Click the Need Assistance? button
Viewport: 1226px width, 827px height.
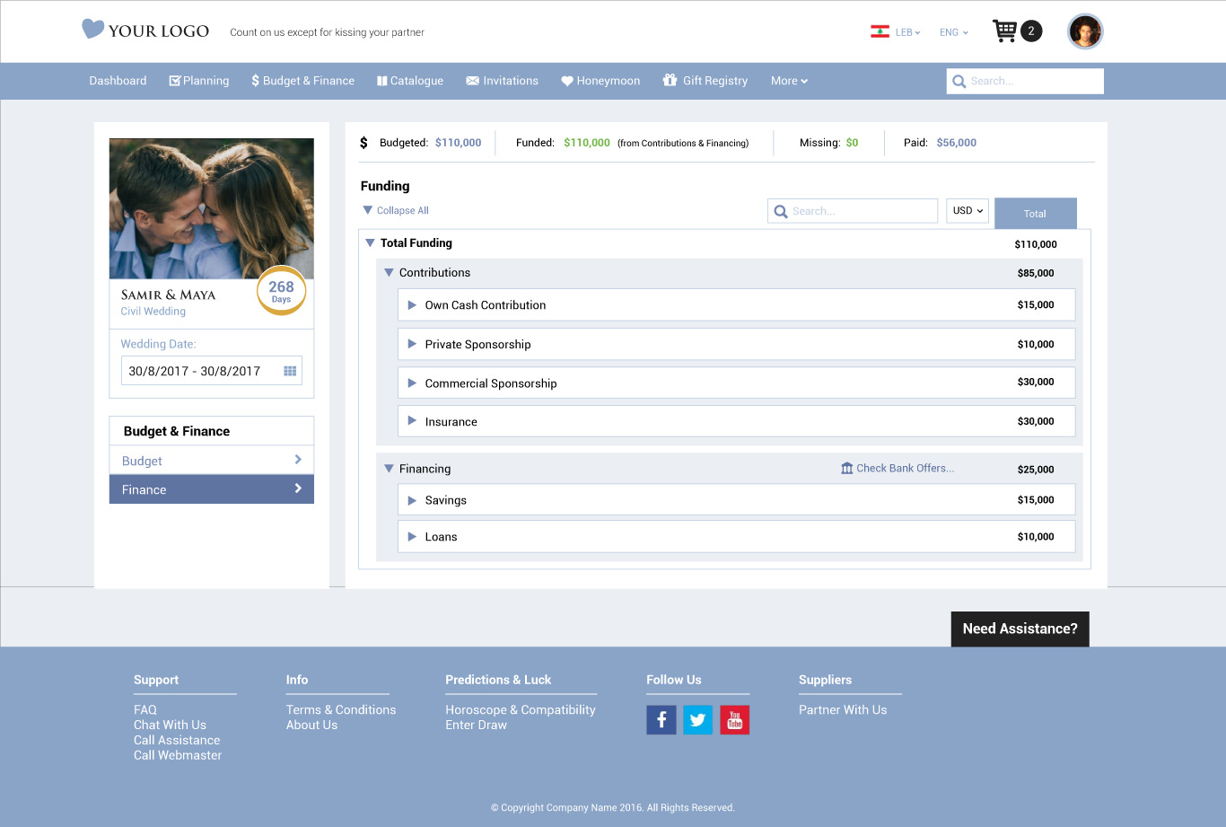coord(1020,629)
